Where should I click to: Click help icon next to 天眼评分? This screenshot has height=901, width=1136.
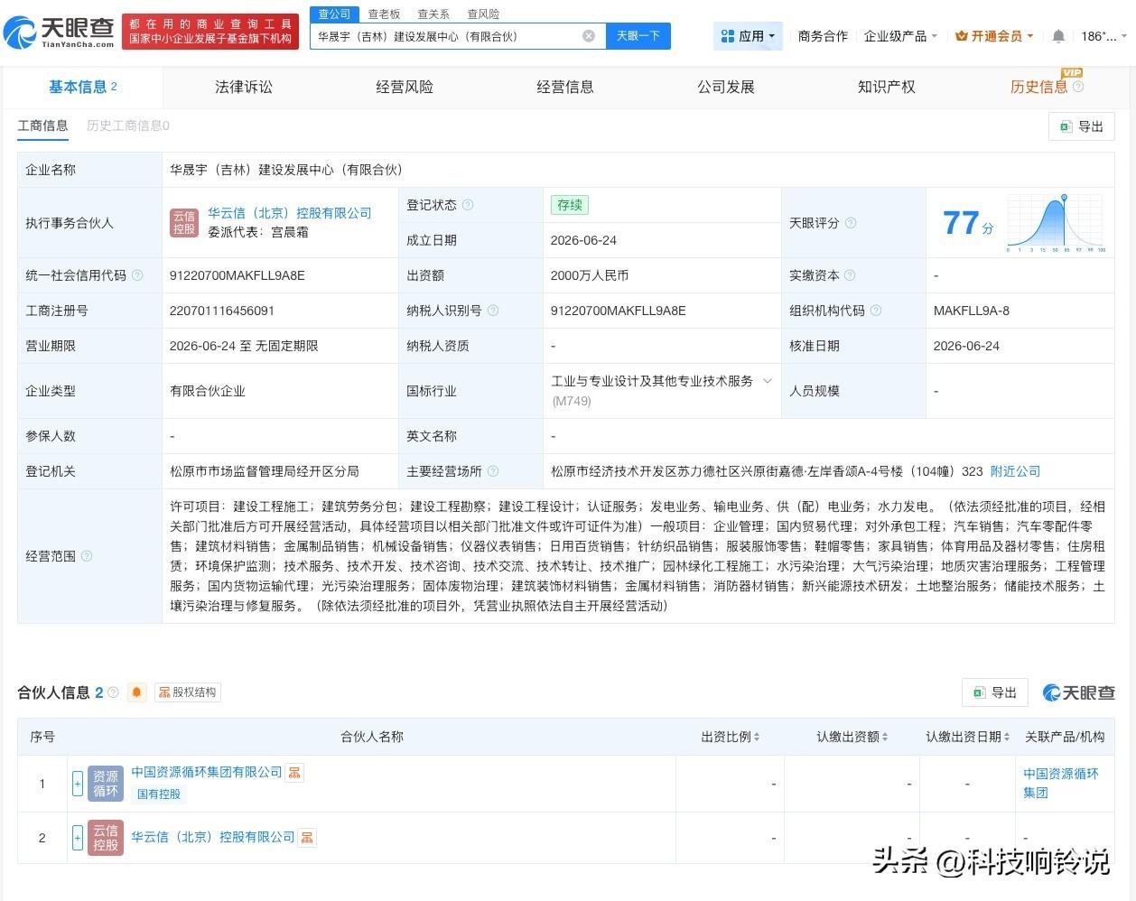point(851,223)
